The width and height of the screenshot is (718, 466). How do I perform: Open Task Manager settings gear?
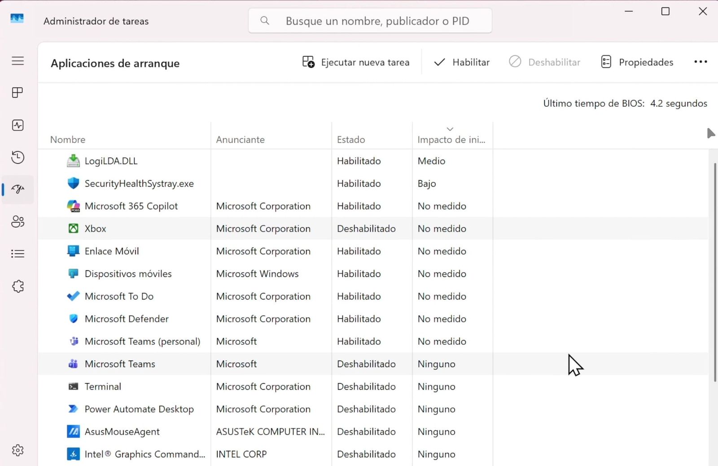(18, 450)
